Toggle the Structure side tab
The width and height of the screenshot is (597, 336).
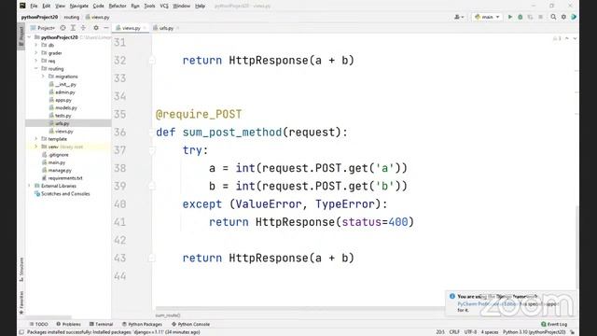tap(21, 270)
